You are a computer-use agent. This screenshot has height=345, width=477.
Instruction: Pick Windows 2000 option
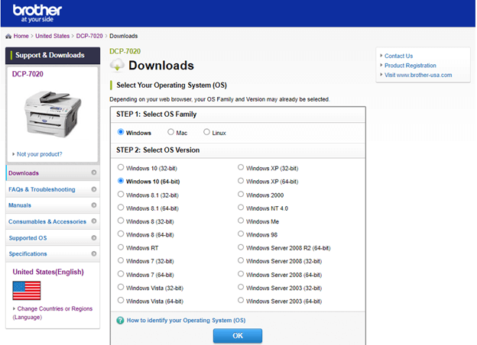pyautogui.click(x=241, y=194)
